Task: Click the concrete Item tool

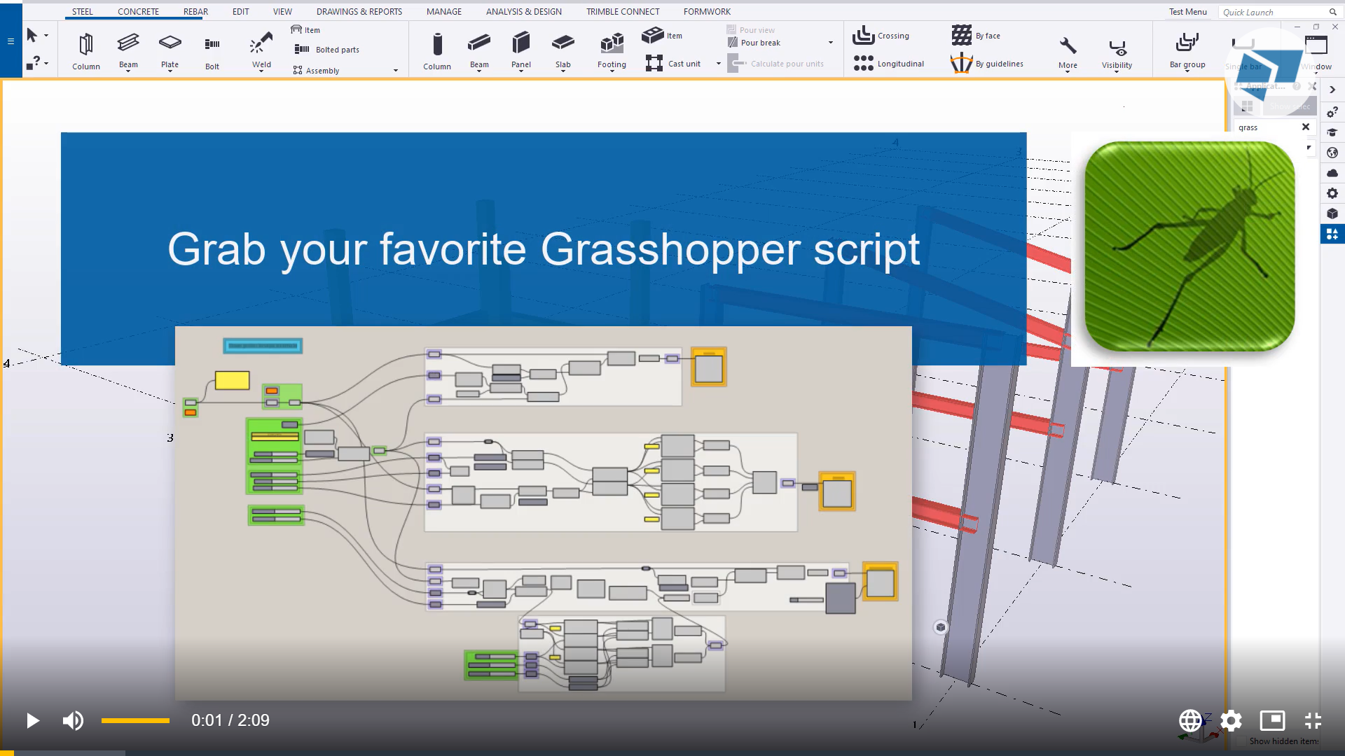Action: (662, 35)
